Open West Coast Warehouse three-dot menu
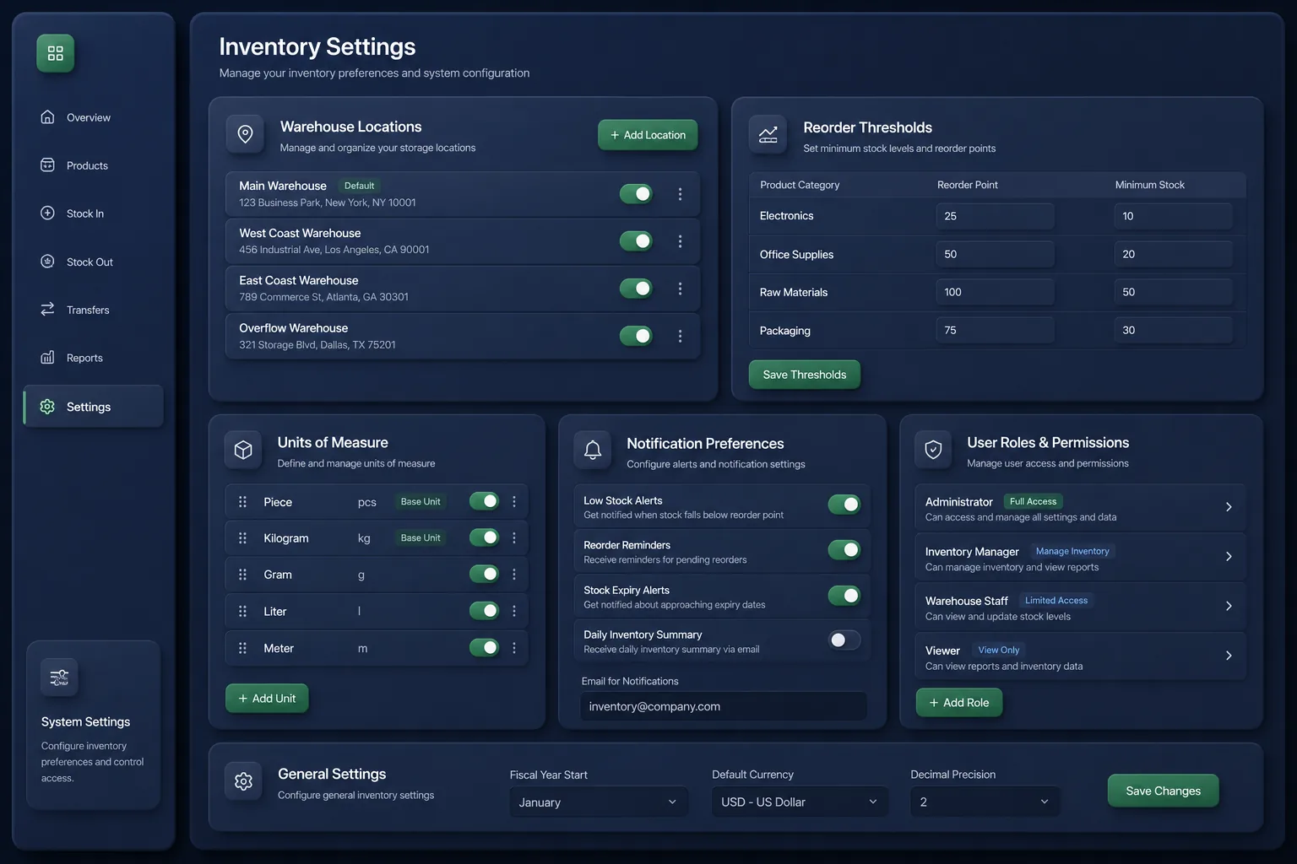The height and width of the screenshot is (864, 1297). click(x=680, y=241)
